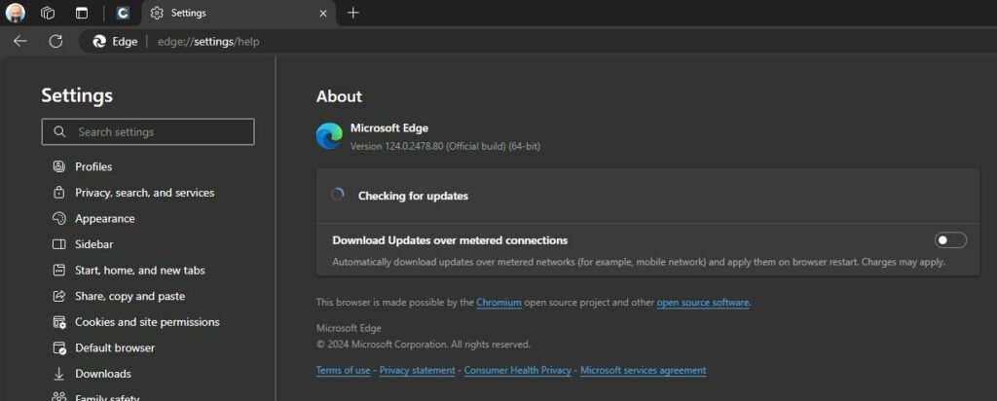Open Start, home, and new tabs
The height and width of the screenshot is (401, 997).
pos(140,270)
